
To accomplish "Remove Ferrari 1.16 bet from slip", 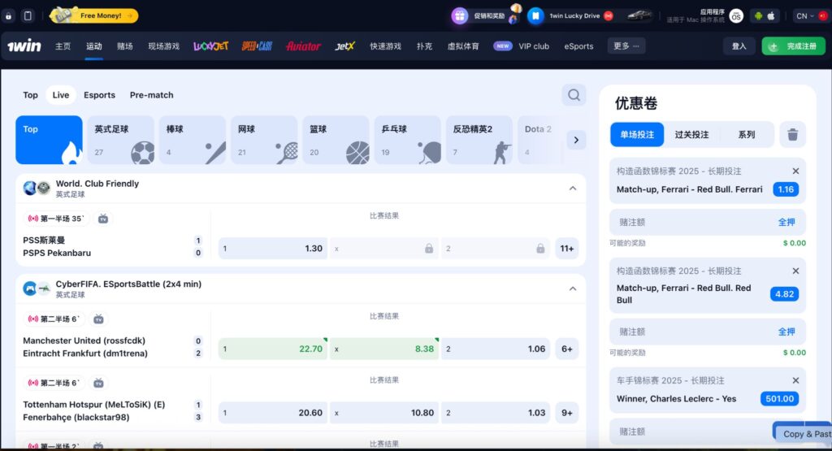I will point(795,171).
